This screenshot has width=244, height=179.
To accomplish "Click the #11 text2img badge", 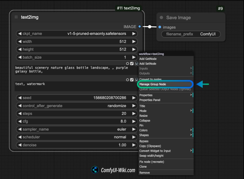I will coord(128,8).
